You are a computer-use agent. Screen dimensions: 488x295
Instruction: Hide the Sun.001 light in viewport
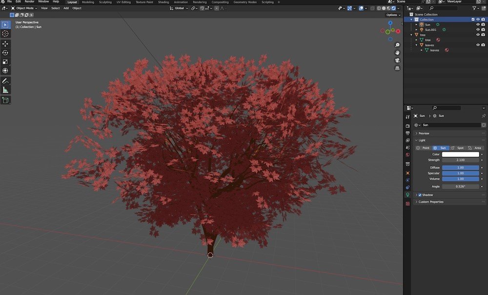click(x=478, y=30)
